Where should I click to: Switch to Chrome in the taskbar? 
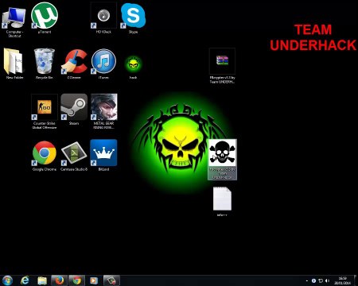click(x=76, y=280)
